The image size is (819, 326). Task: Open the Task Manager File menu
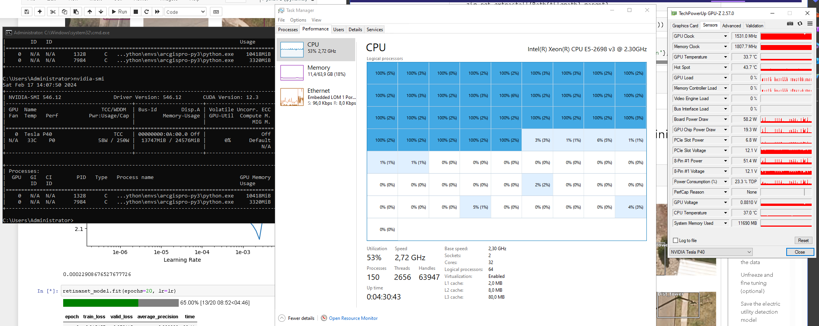281,20
